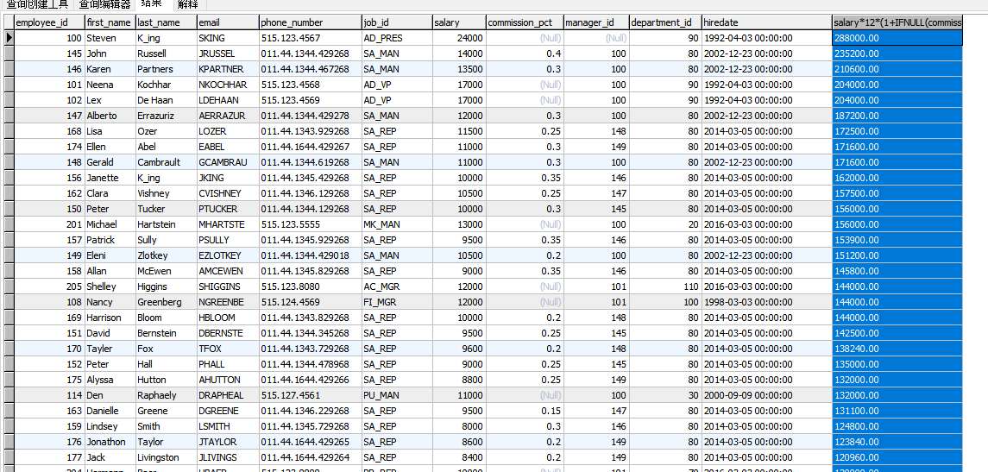988x472 pixels.
Task: Select the email cell LSMITH
Action: tap(228, 426)
